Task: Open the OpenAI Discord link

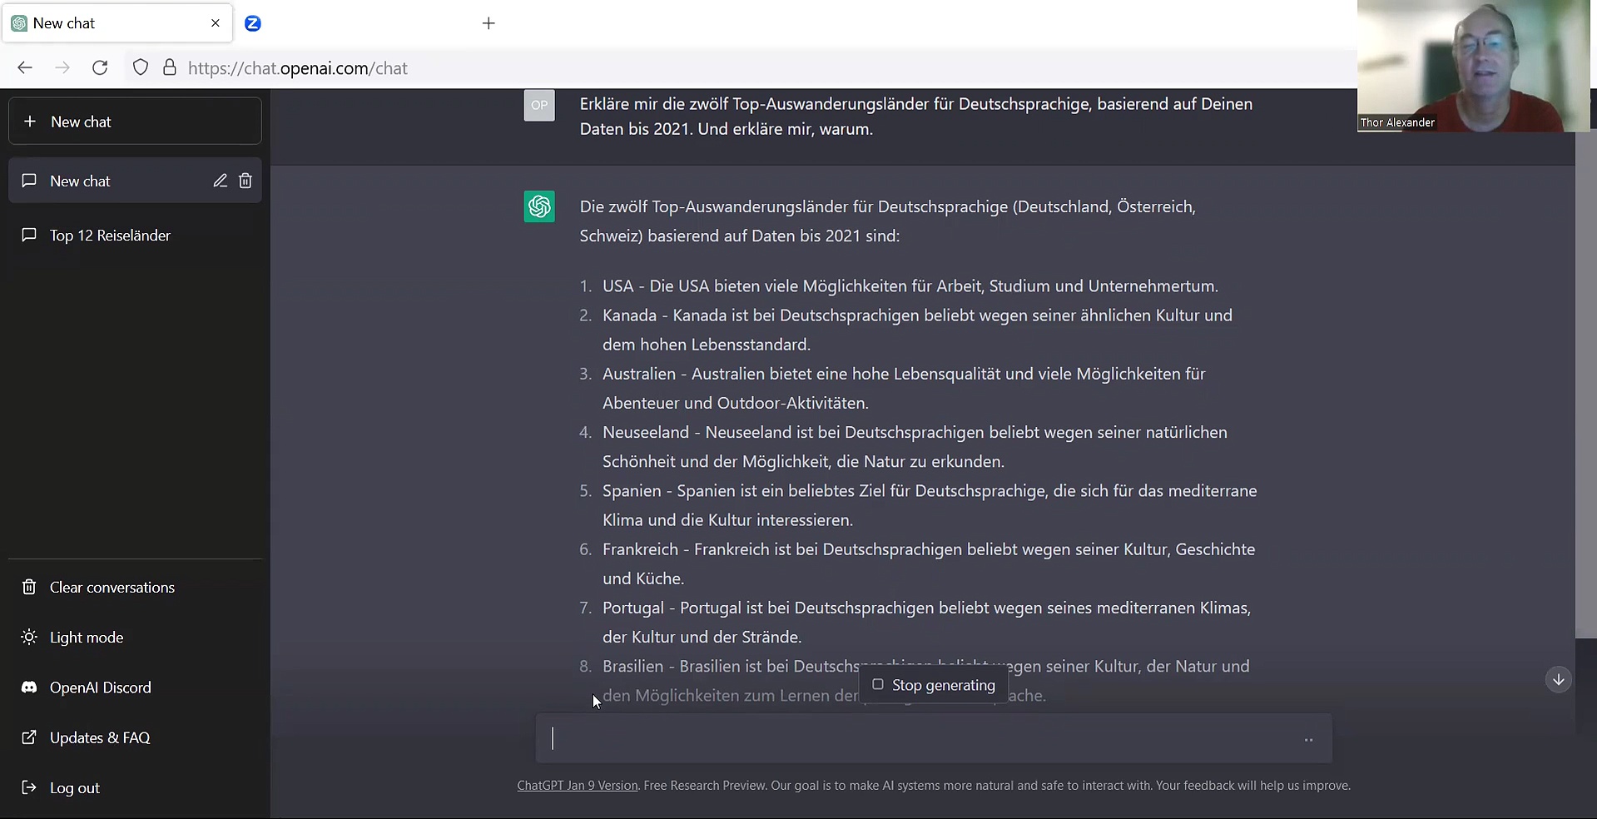Action: pyautogui.click(x=100, y=687)
